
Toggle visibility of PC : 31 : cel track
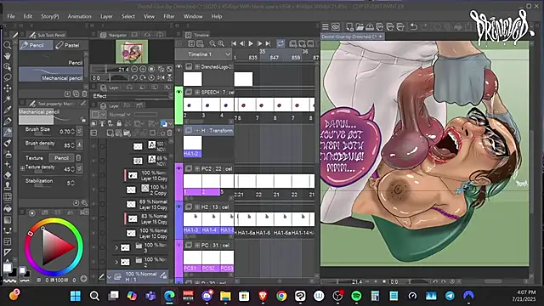(x=179, y=245)
